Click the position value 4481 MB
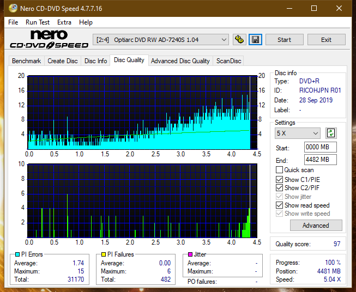The height and width of the screenshot is (292, 356). 329,271
